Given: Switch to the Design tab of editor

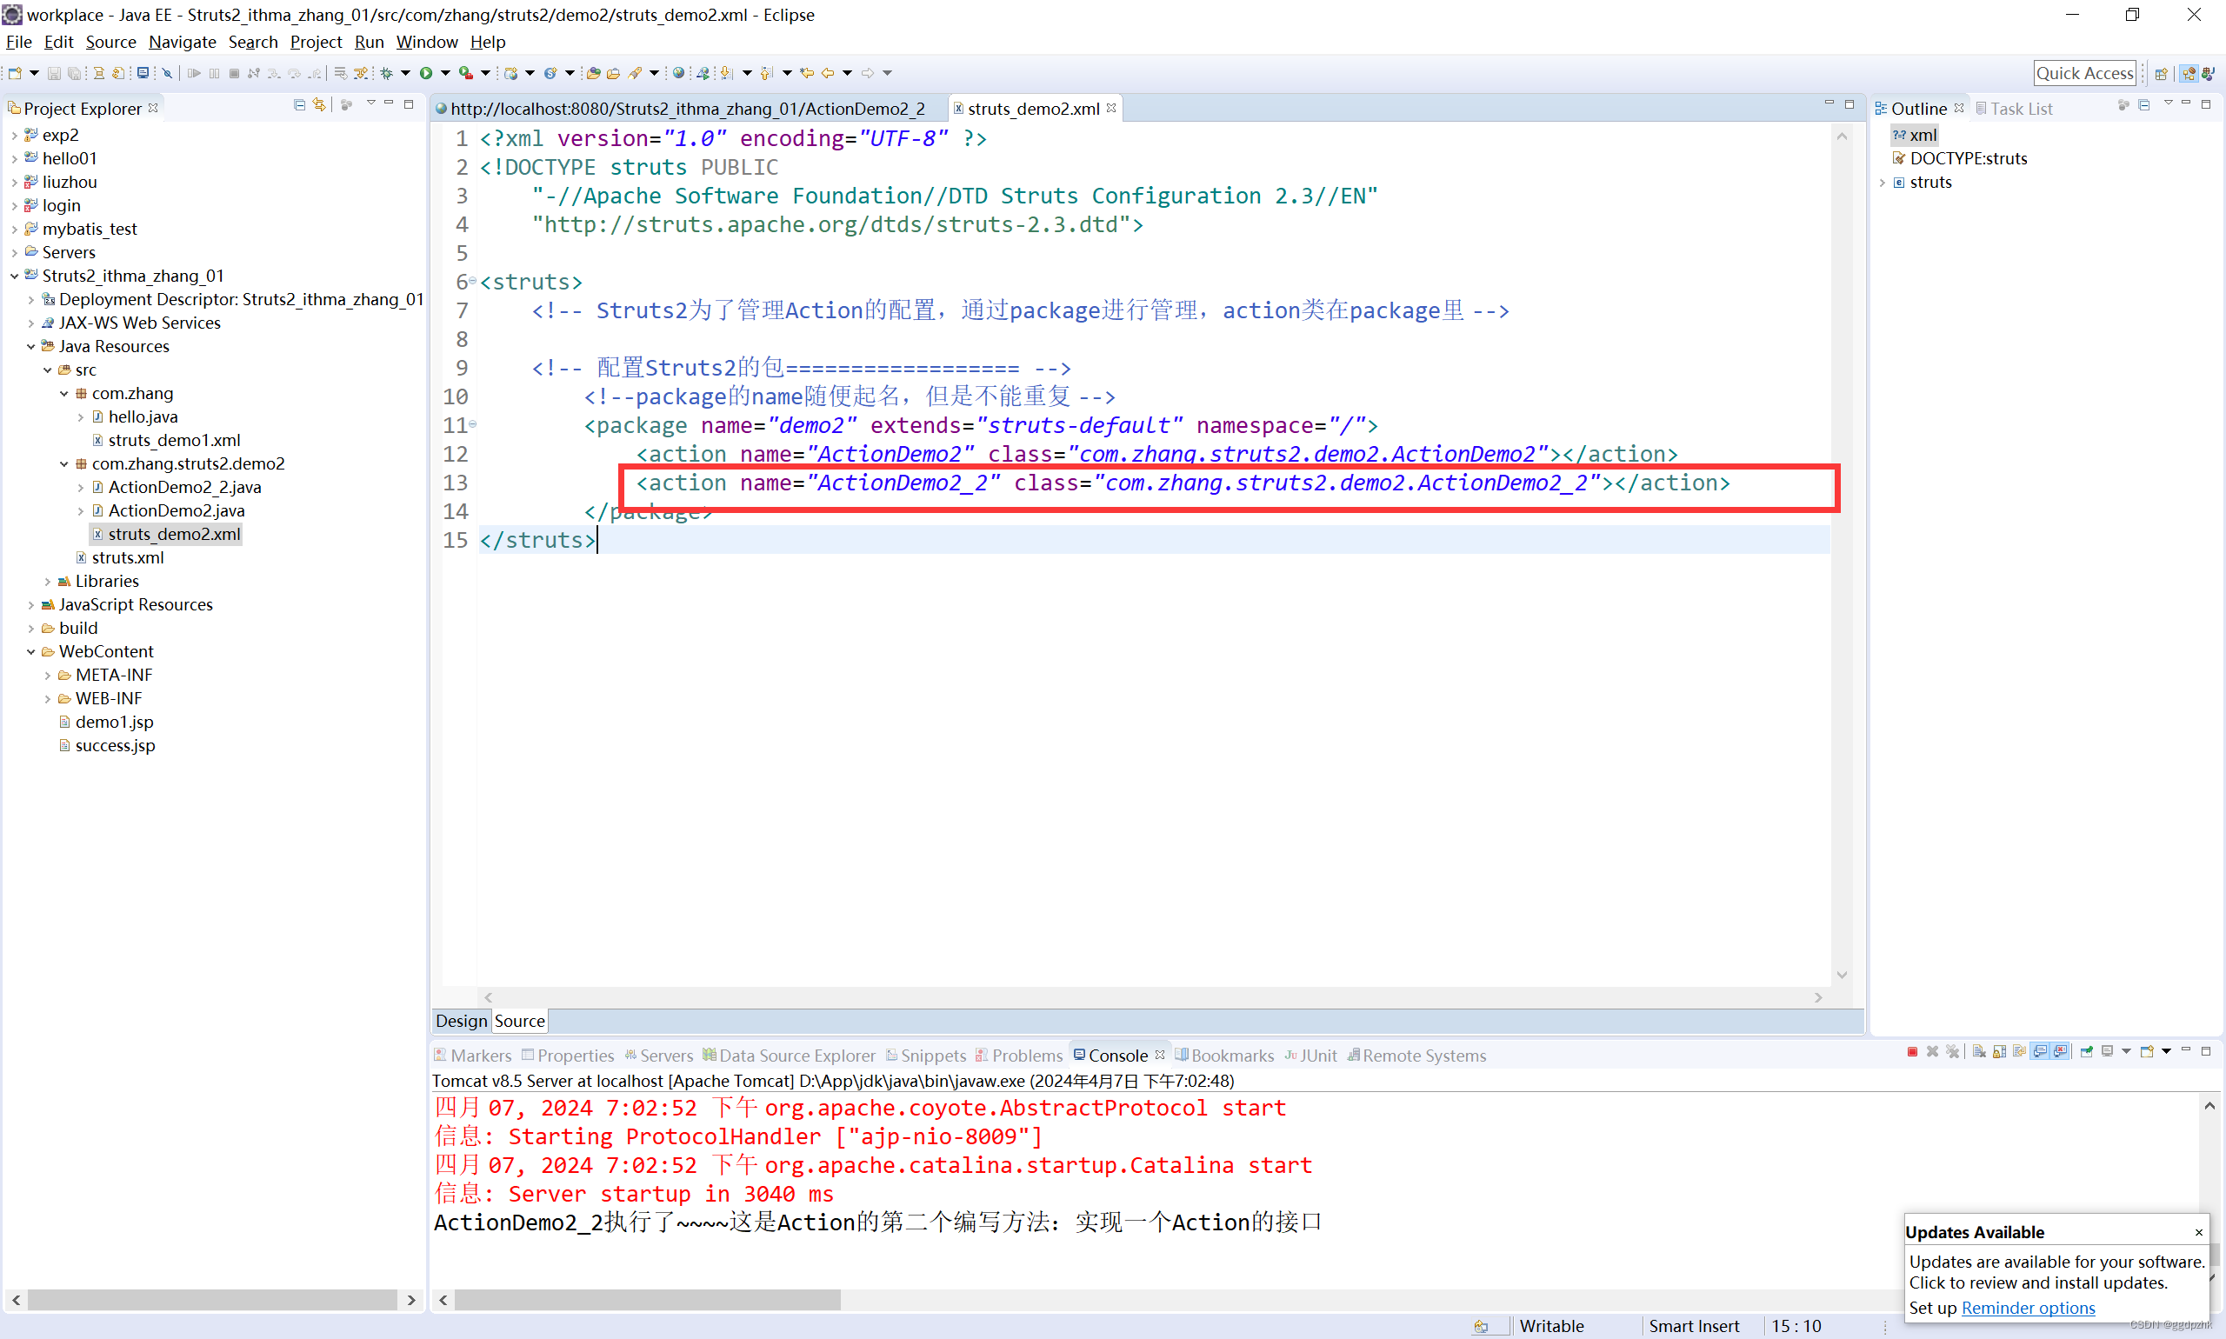Looking at the screenshot, I should 461,1021.
